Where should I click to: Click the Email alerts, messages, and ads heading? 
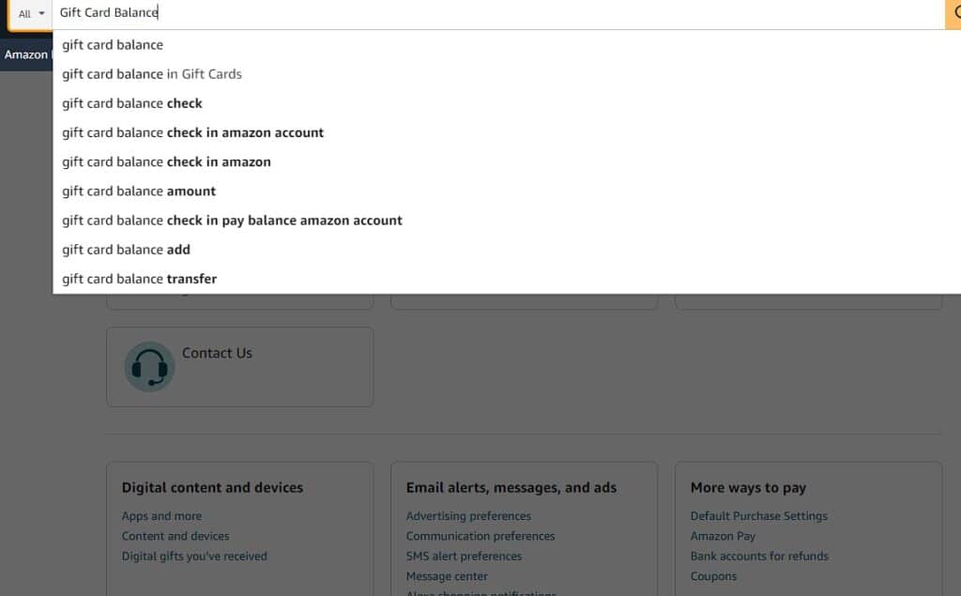[511, 487]
